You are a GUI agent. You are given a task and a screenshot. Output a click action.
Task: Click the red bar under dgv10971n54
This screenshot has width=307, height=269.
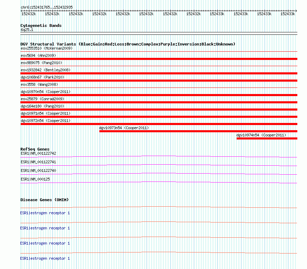coord(159,117)
